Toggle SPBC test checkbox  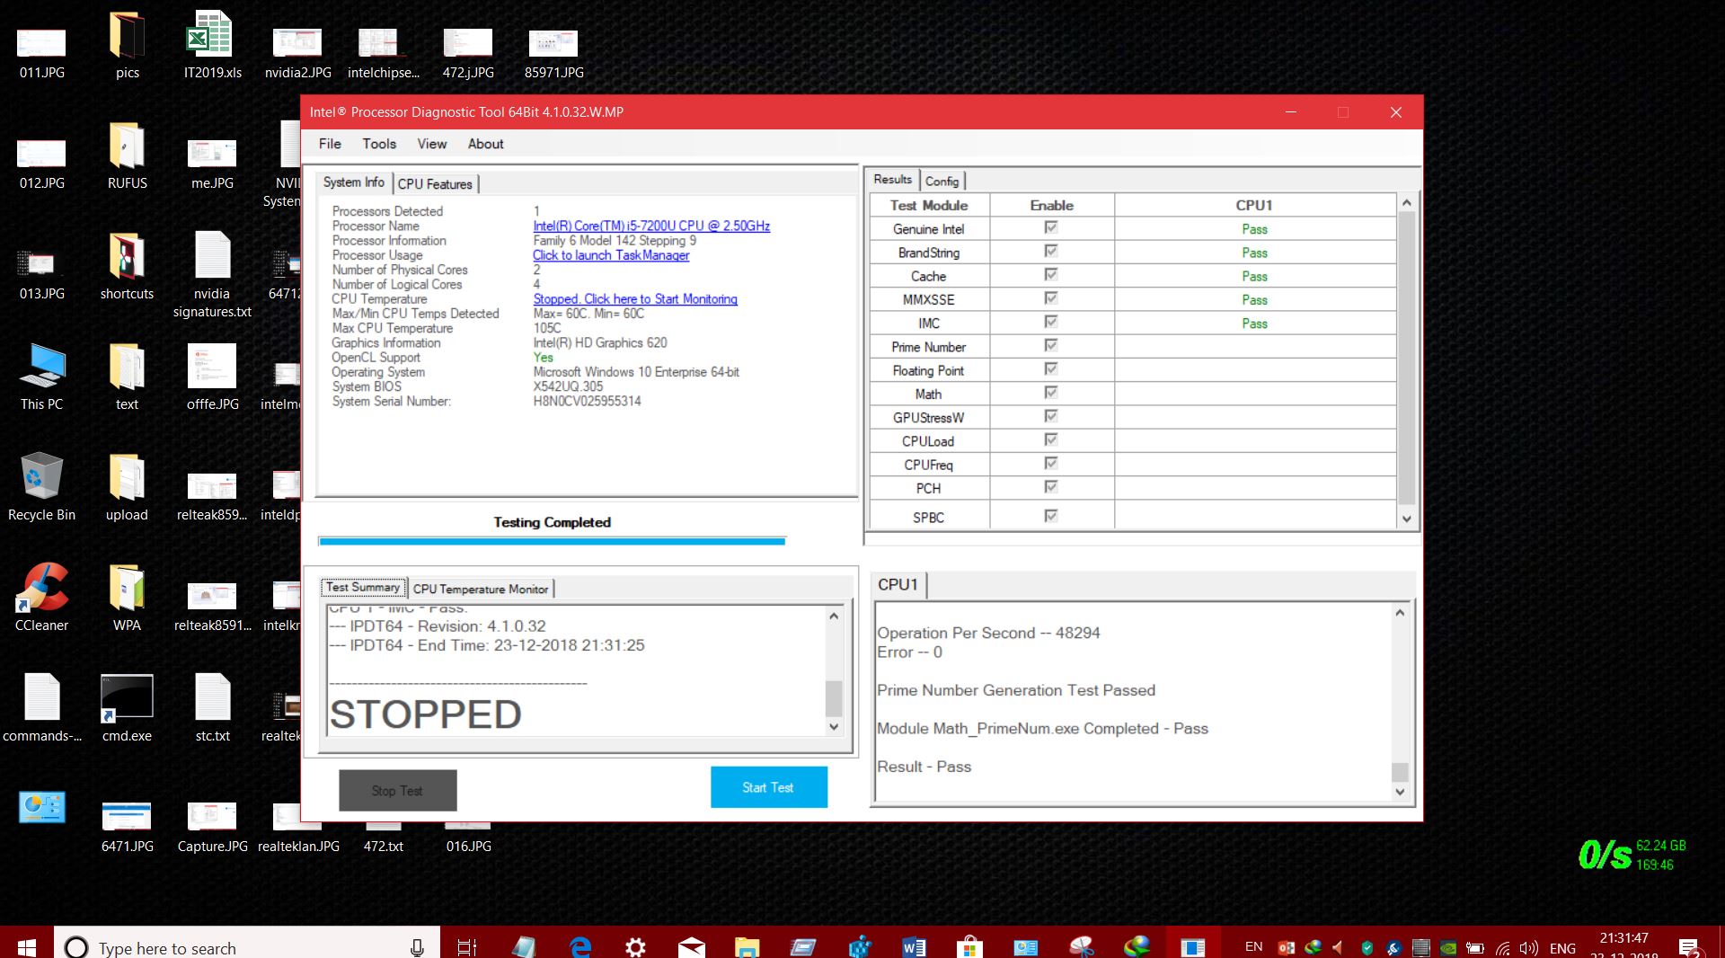click(1051, 516)
